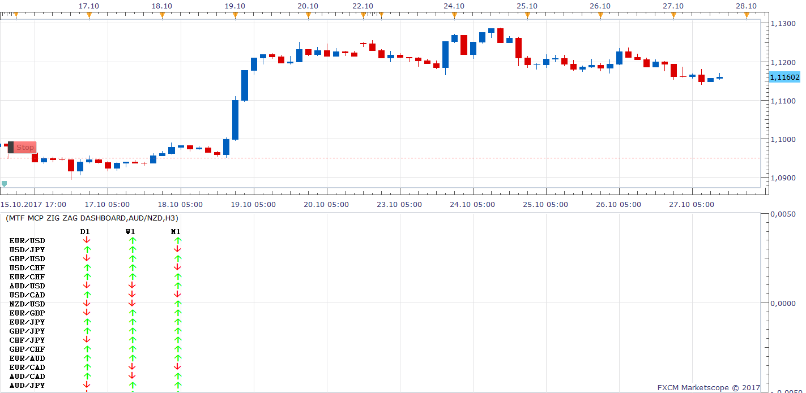Viewport: 806px width, 393px height.
Task: Click the 1,1100 price axis label
Action: tap(783, 100)
